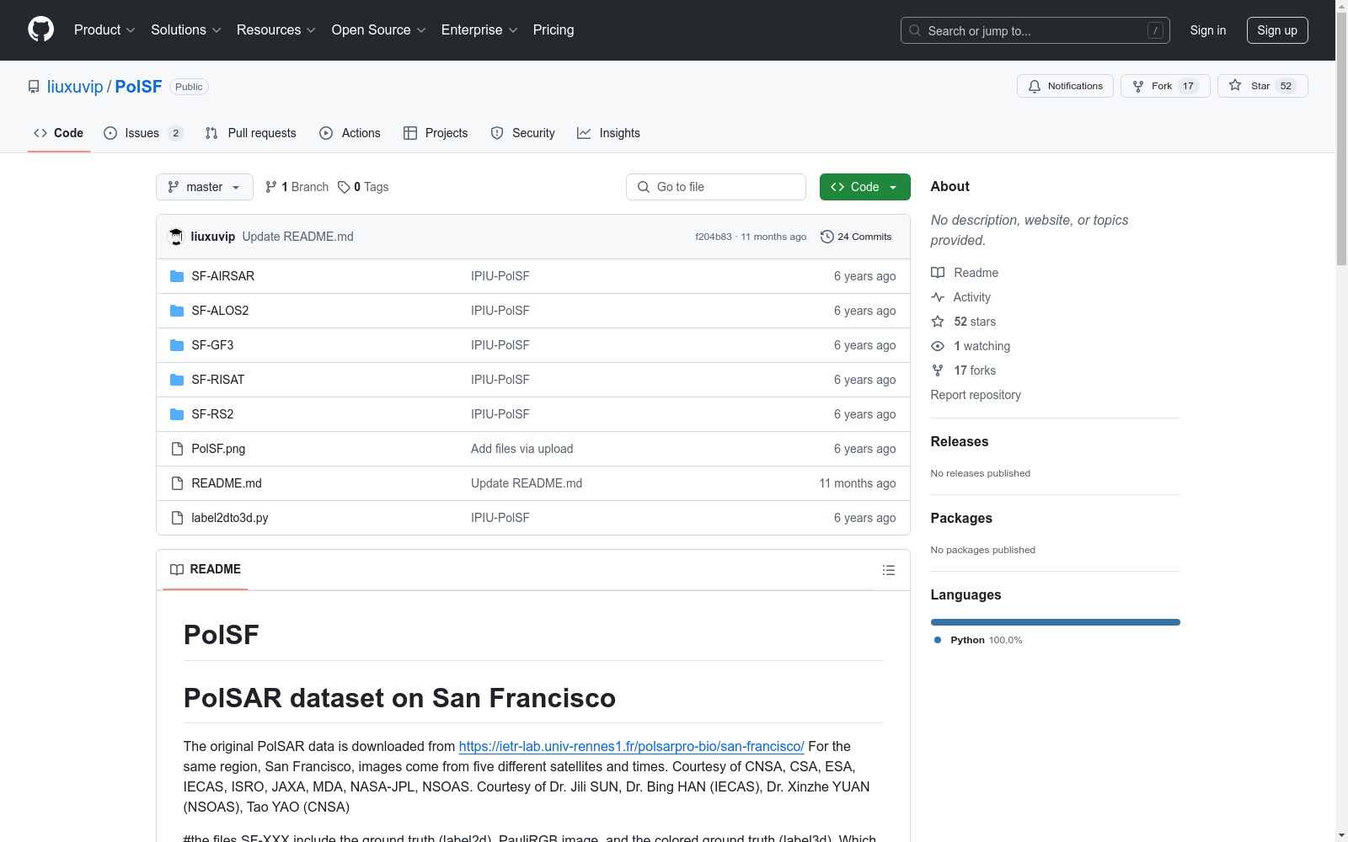Viewport: 1348px width, 842px height.
Task: Expand the Enterprise menu
Action: (479, 29)
